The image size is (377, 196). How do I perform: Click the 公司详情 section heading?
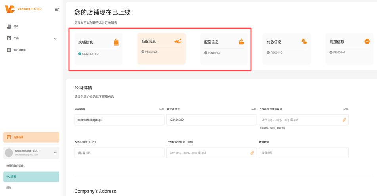coord(83,88)
